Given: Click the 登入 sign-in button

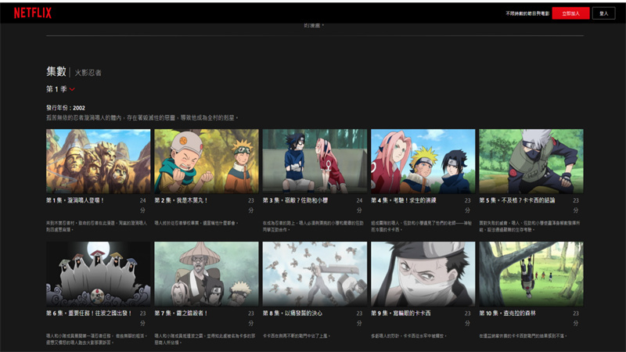Looking at the screenshot, I should tap(603, 13).
